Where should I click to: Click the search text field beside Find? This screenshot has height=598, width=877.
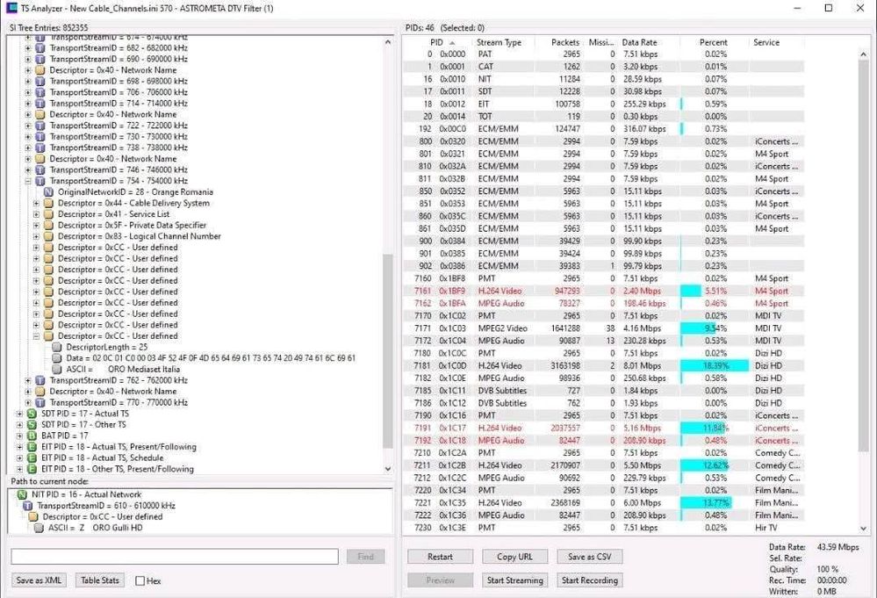tap(174, 557)
